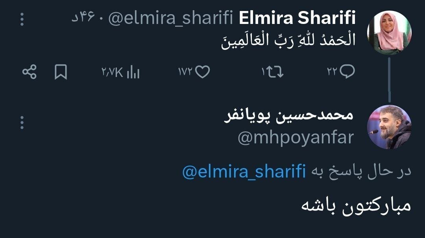Open the three-dot menu on the top tweet
The image size is (425, 238).
coord(22,19)
